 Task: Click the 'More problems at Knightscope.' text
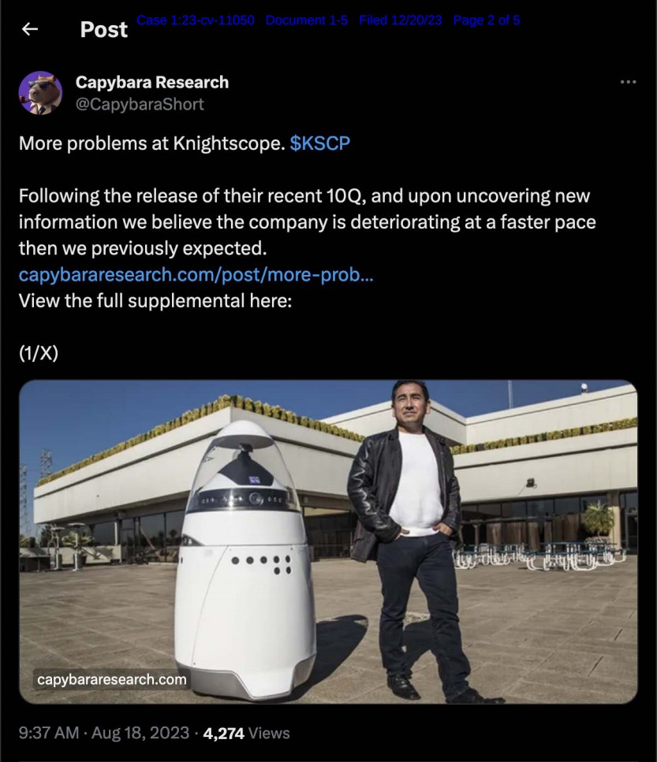tap(151, 143)
